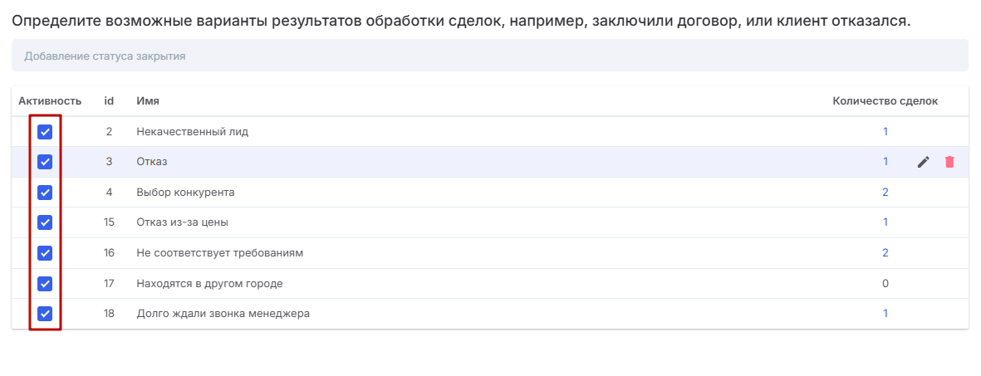The image size is (981, 376).
Task: Click the Имя column header
Action: point(148,101)
